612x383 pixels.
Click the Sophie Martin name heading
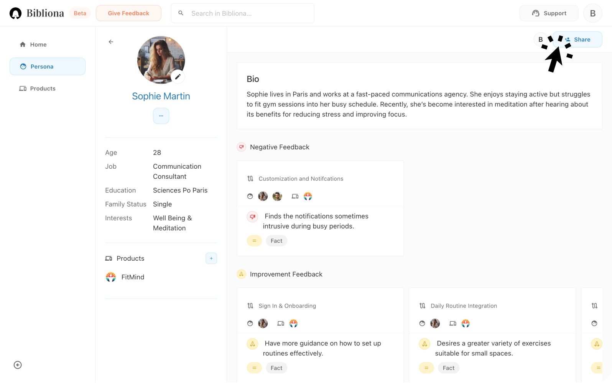click(x=161, y=96)
